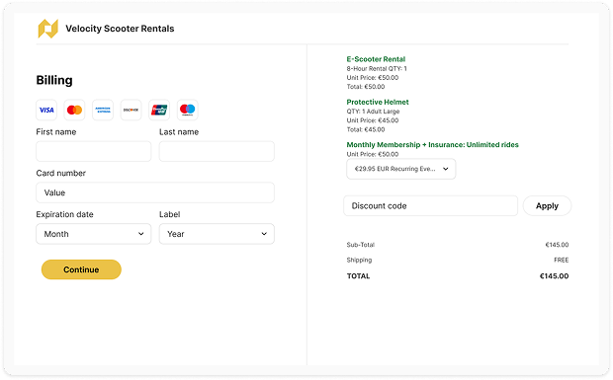Apply the discount code
Image resolution: width=613 pixels, height=380 pixels.
coord(547,206)
